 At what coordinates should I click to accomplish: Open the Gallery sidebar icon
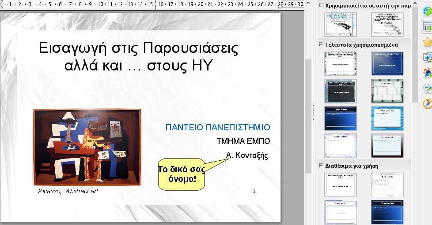pyautogui.click(x=428, y=88)
